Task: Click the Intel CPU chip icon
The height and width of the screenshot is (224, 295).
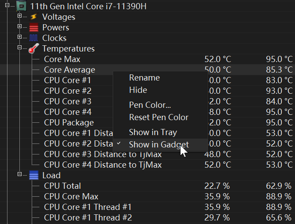Action: [x=21, y=6]
